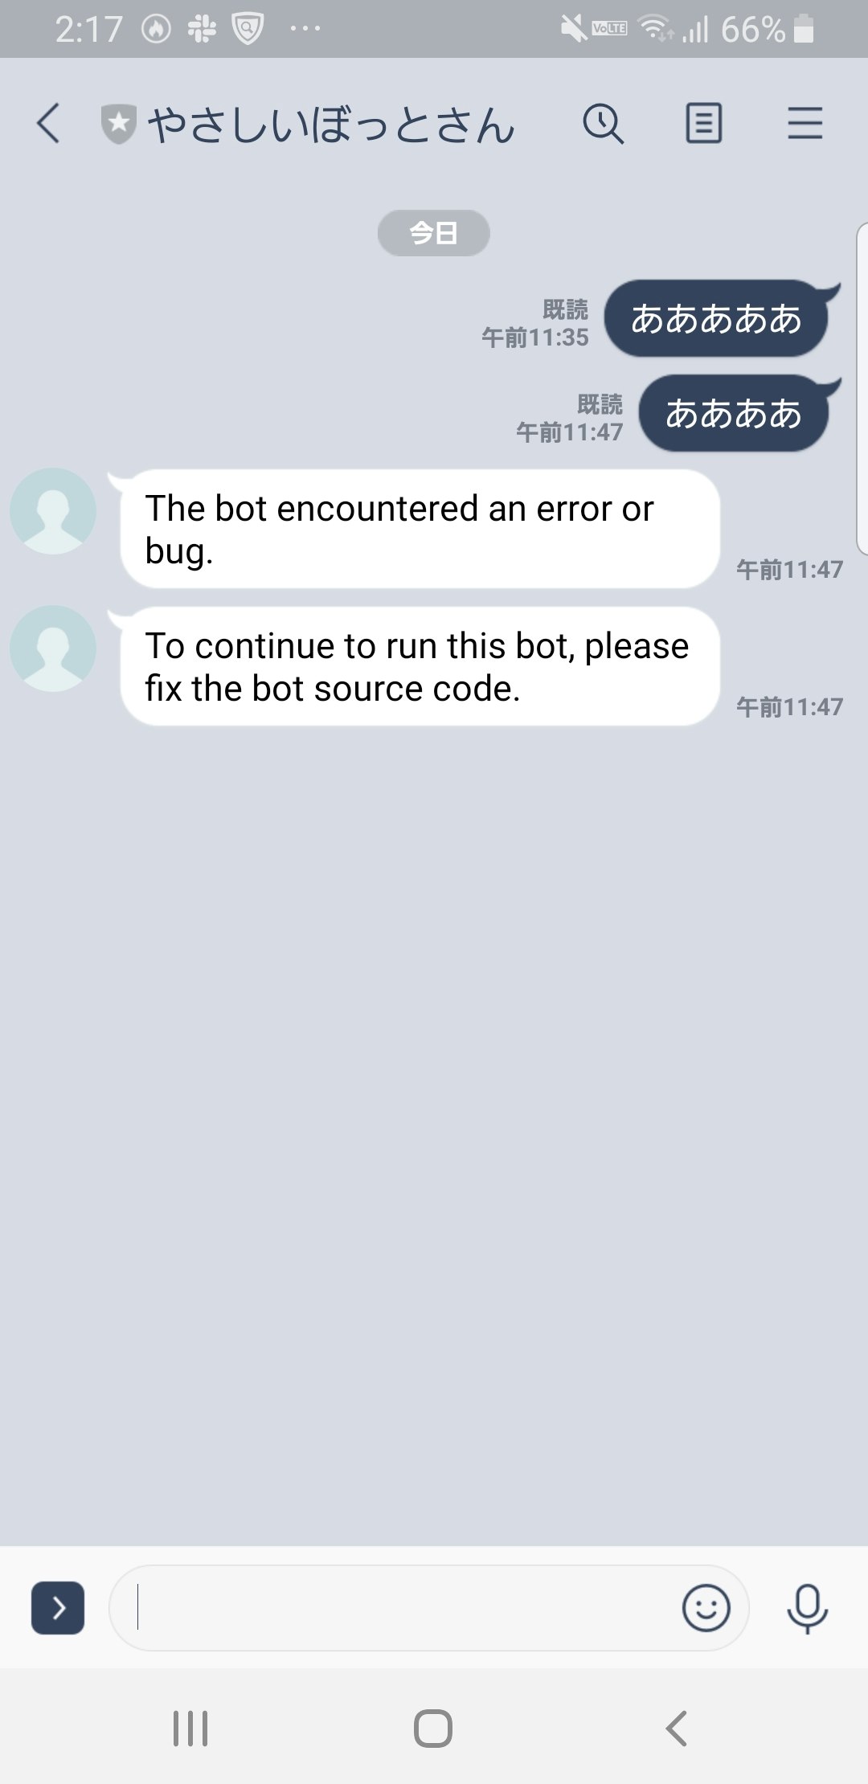Tap the Android home button
Image resolution: width=868 pixels, height=1784 pixels.
(433, 1728)
